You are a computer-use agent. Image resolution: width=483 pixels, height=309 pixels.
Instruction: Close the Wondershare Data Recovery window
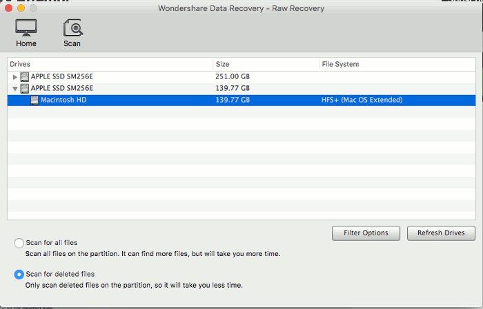click(x=8, y=8)
